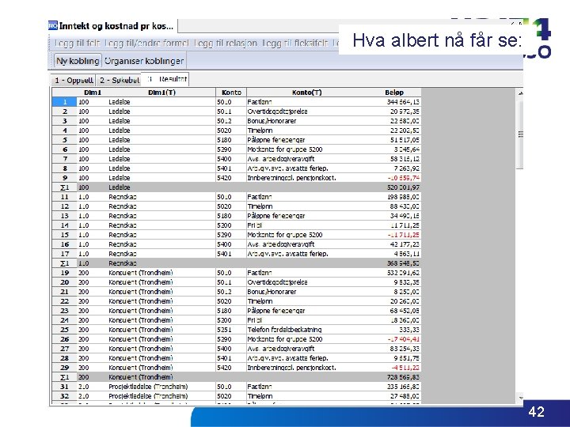Click amount 58 315,12 in row 7
This screenshot has width=570, height=427.
click(x=405, y=159)
